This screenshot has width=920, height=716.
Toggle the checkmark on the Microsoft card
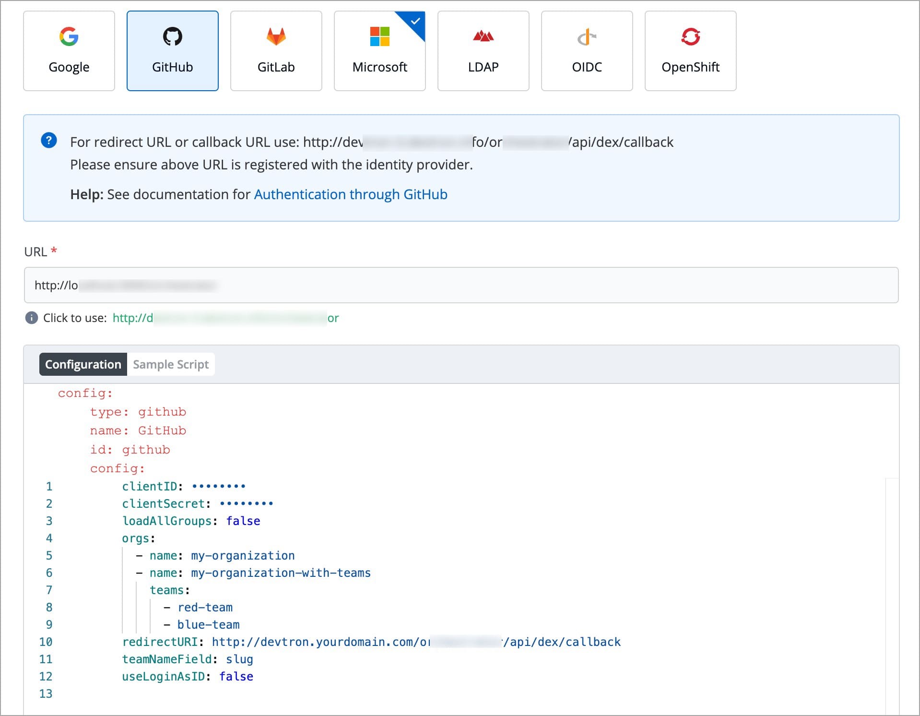[414, 20]
